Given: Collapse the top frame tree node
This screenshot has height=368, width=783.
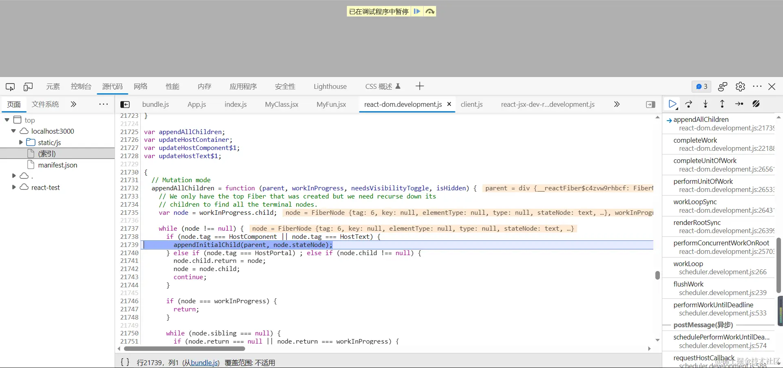Looking at the screenshot, I should point(7,120).
